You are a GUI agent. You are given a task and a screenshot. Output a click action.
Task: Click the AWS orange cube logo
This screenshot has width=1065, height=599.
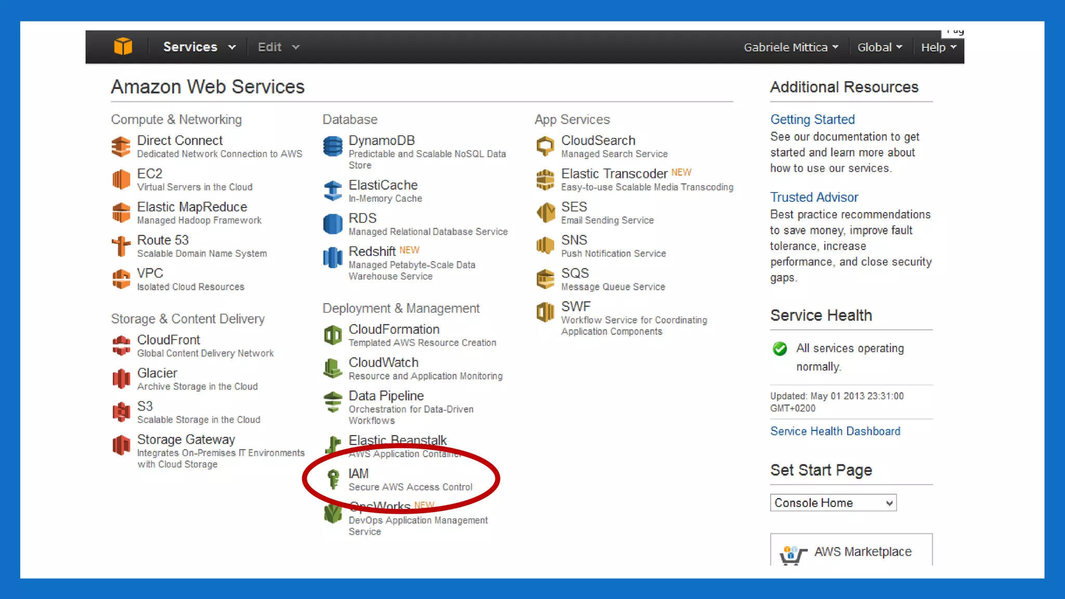(x=123, y=46)
